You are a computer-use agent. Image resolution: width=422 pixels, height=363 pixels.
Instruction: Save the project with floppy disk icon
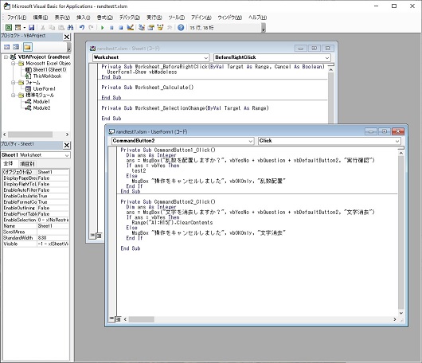[x=32, y=27]
